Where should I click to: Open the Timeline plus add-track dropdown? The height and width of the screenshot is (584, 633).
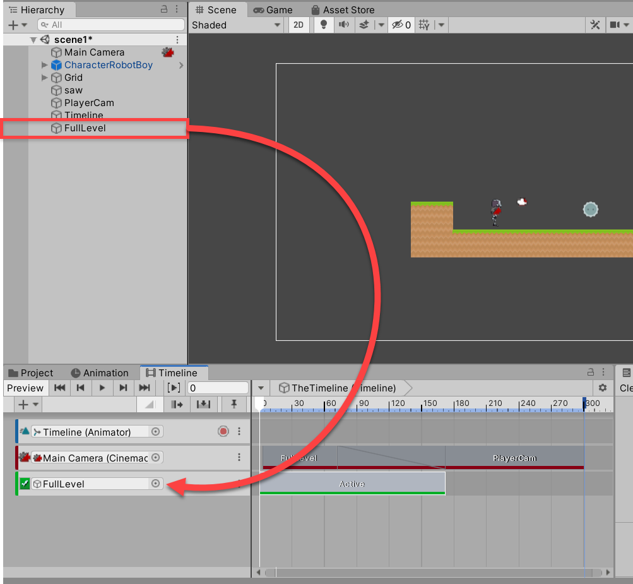tap(28, 404)
